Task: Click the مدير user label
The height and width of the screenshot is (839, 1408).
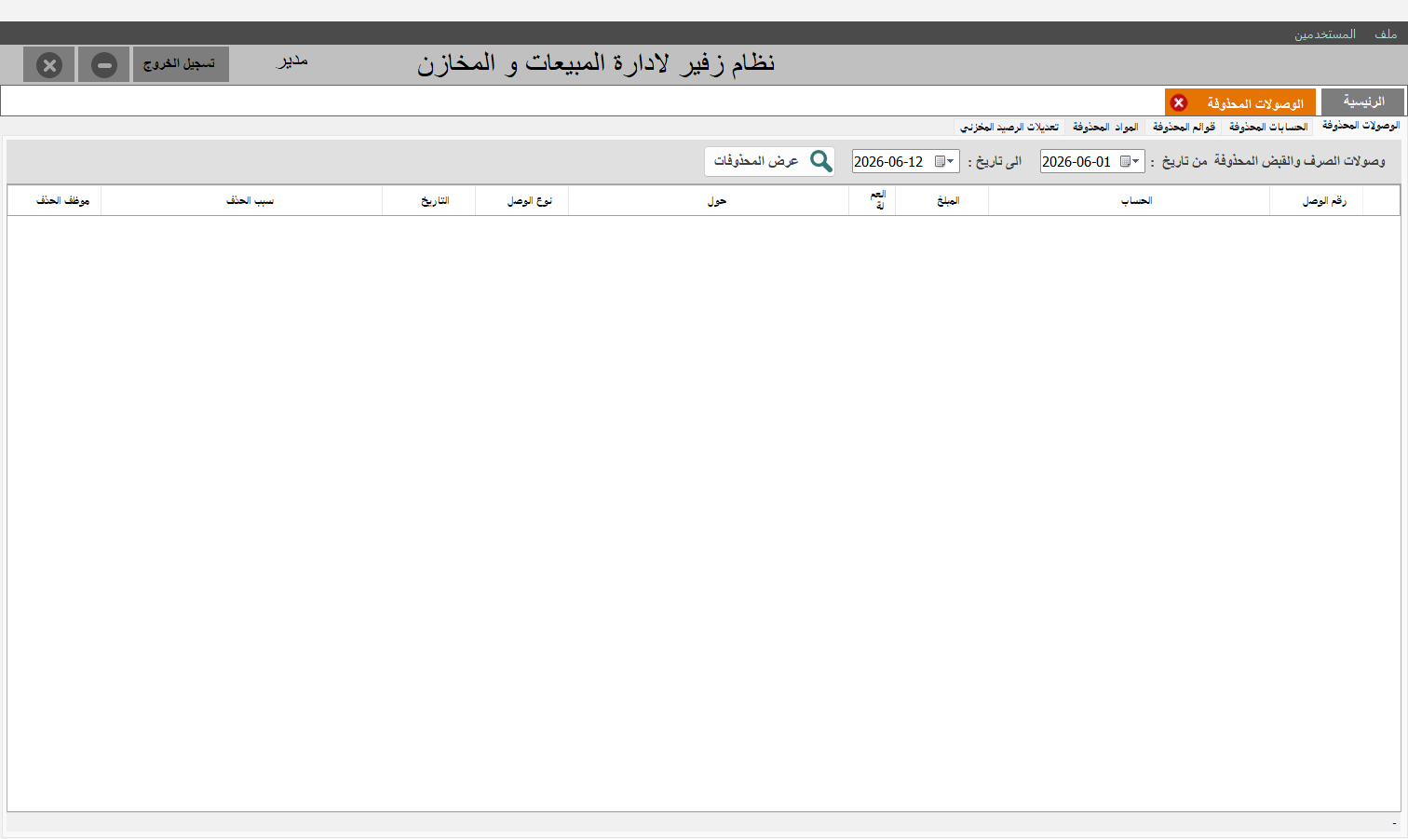Action: tap(292, 61)
